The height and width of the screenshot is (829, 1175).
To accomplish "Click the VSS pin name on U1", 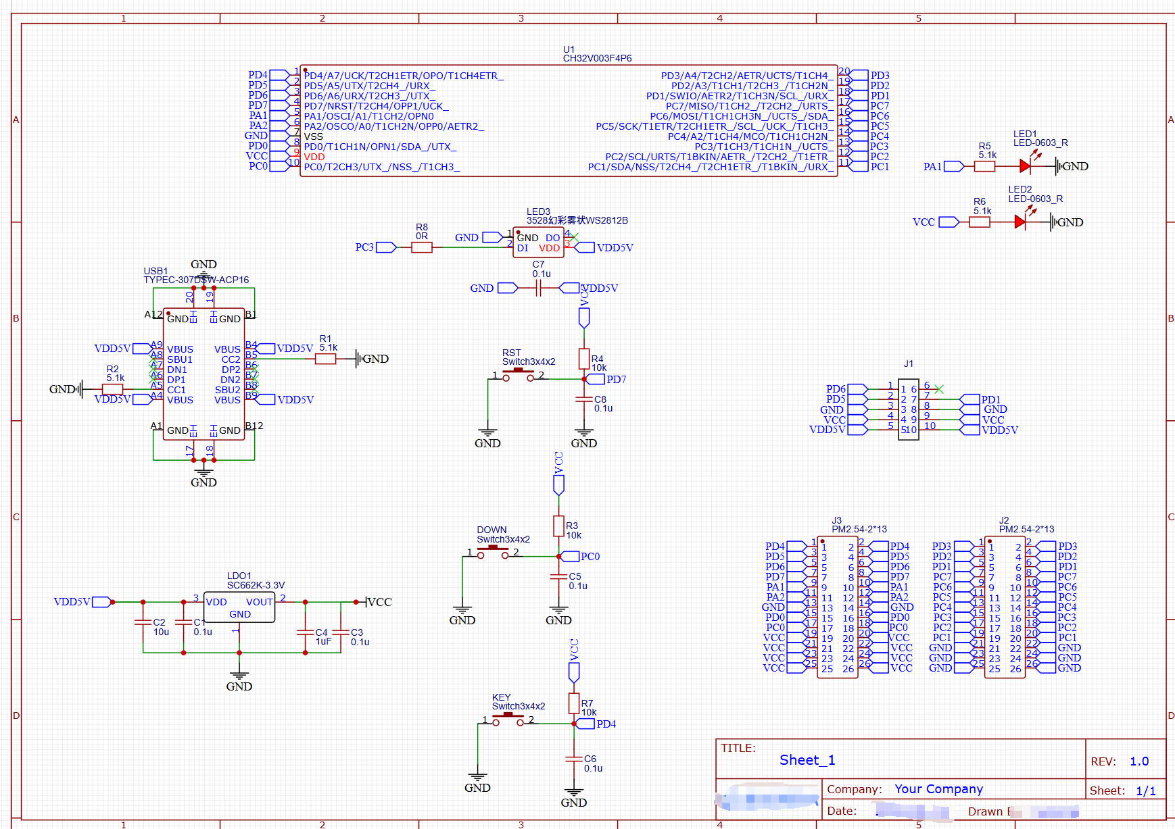I will point(314,136).
